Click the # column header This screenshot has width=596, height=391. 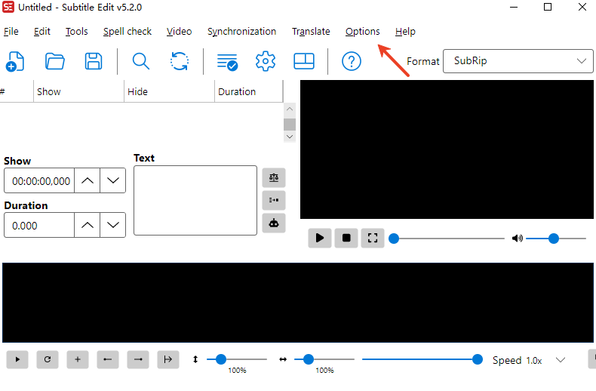point(17,91)
